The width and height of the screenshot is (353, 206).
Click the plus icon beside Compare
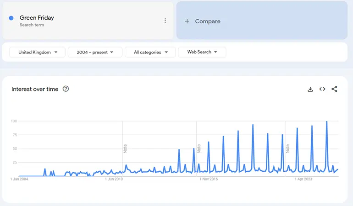[x=187, y=21]
